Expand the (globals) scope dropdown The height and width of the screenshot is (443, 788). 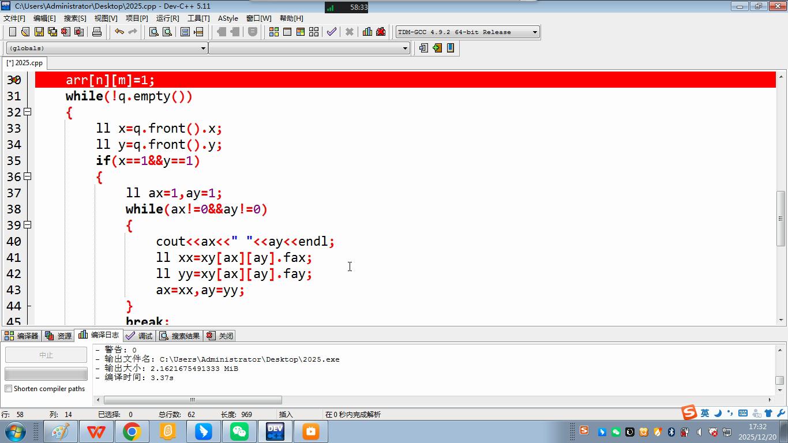click(x=203, y=48)
